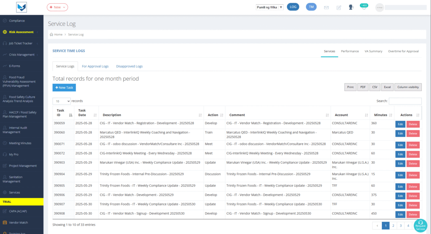This screenshot has width=431, height=234.
Task: Edit task 390903 row
Action: (400, 164)
